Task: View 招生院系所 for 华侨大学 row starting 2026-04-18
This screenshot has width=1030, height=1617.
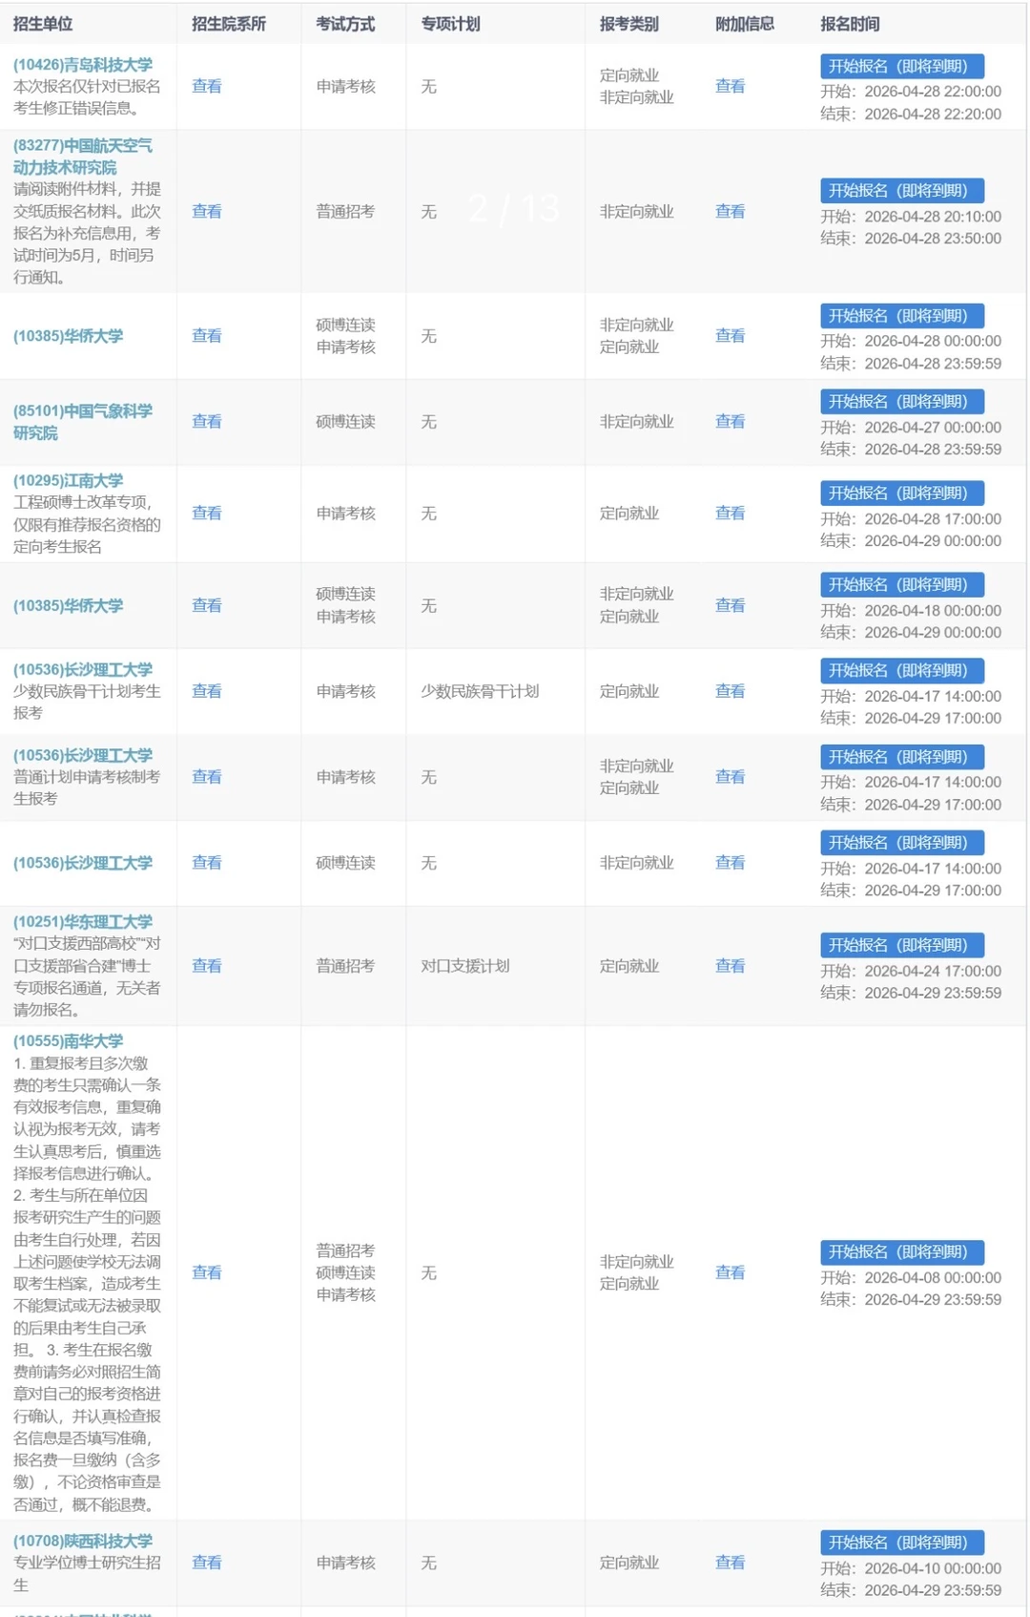Action: (x=207, y=605)
